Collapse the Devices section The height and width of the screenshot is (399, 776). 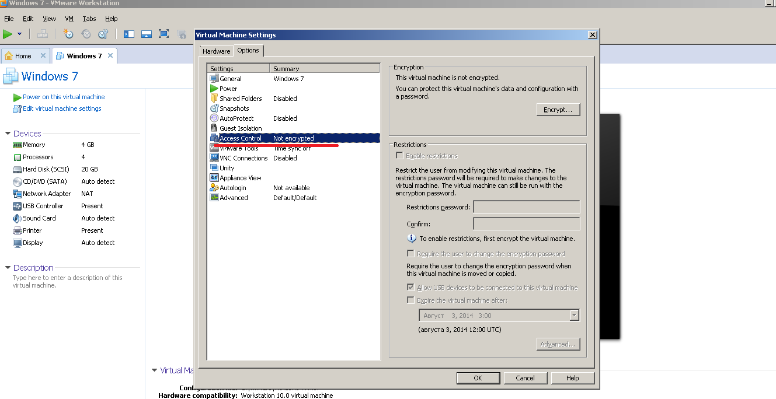8,134
